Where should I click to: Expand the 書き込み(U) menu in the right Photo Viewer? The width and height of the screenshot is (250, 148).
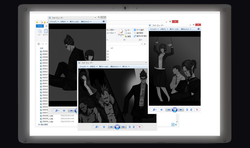186,29
